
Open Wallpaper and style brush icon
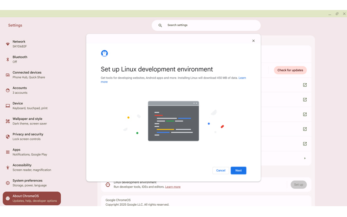tap(8, 121)
